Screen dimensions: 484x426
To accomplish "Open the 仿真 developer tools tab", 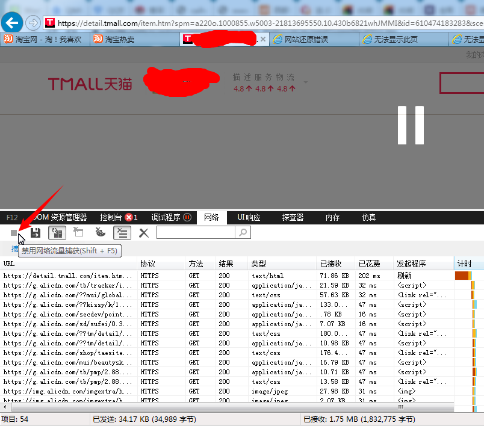I will click(368, 217).
